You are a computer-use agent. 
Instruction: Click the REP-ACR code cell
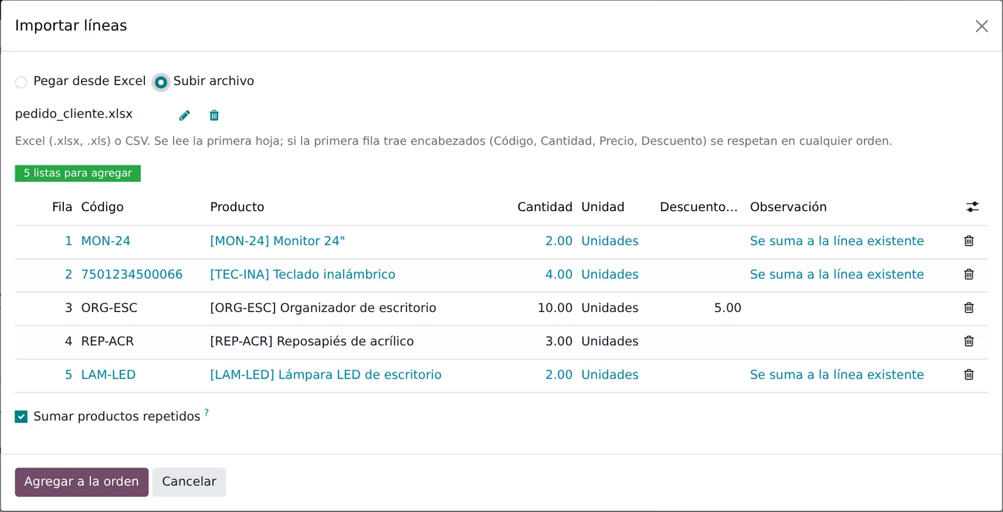click(107, 342)
